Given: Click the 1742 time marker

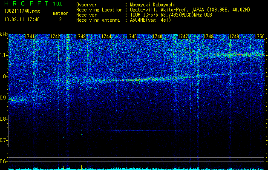Looking at the screenshot, I should pyautogui.click(x=55, y=37).
